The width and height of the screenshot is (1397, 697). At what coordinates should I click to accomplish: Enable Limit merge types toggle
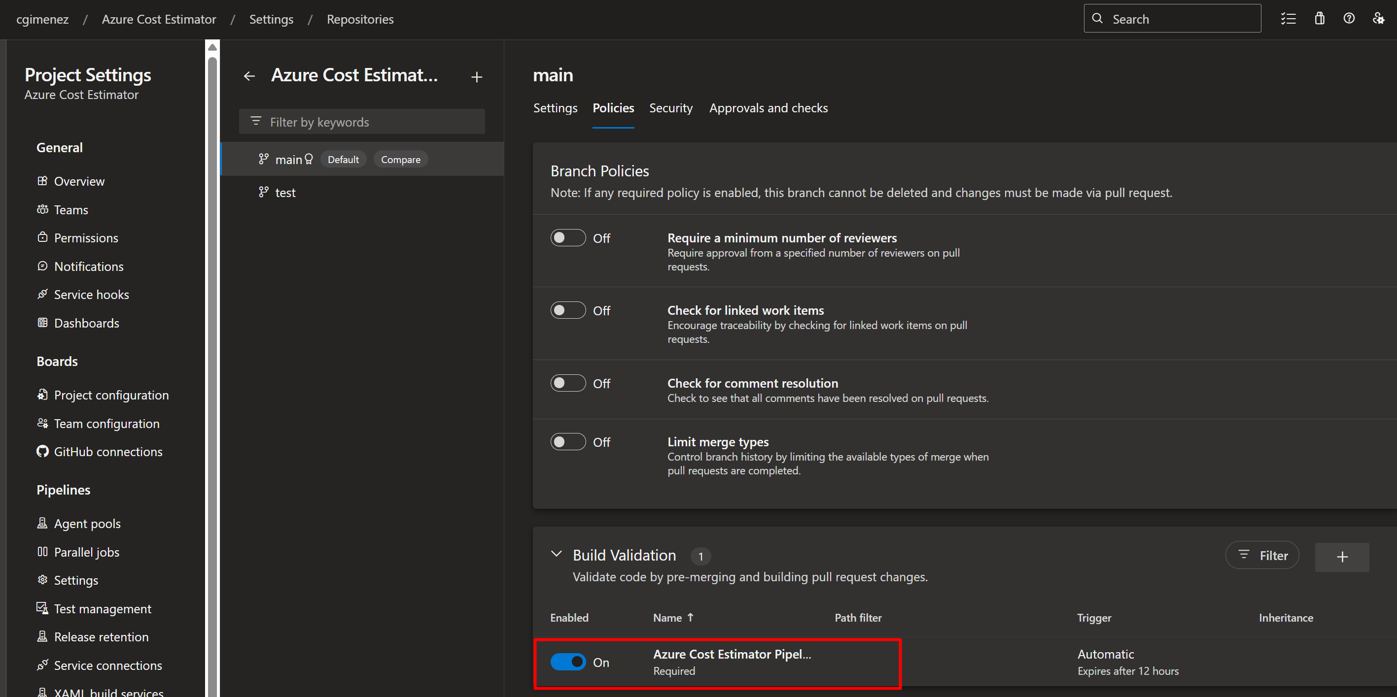click(568, 442)
